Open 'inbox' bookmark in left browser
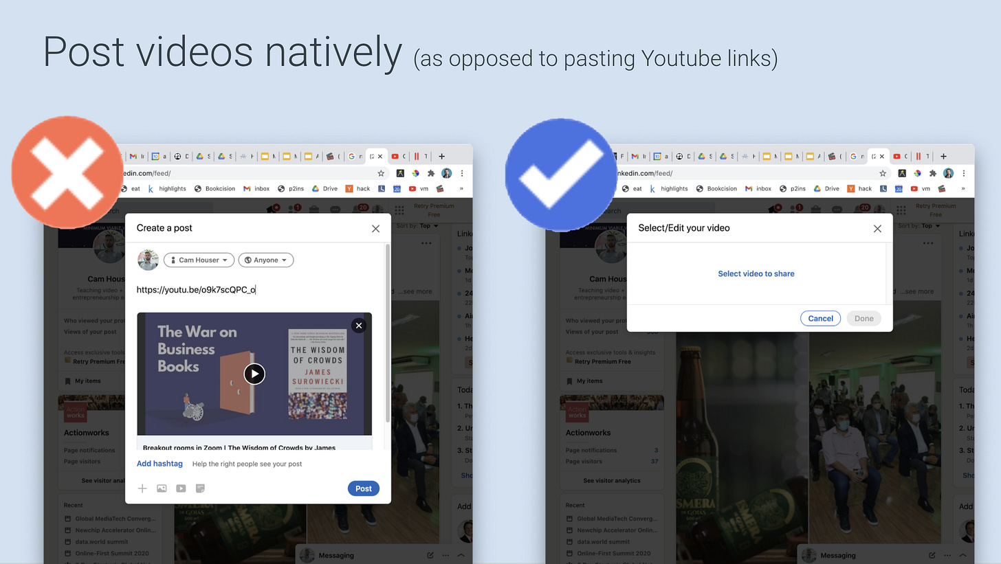Viewport: 1001px width, 564px height. coord(256,188)
